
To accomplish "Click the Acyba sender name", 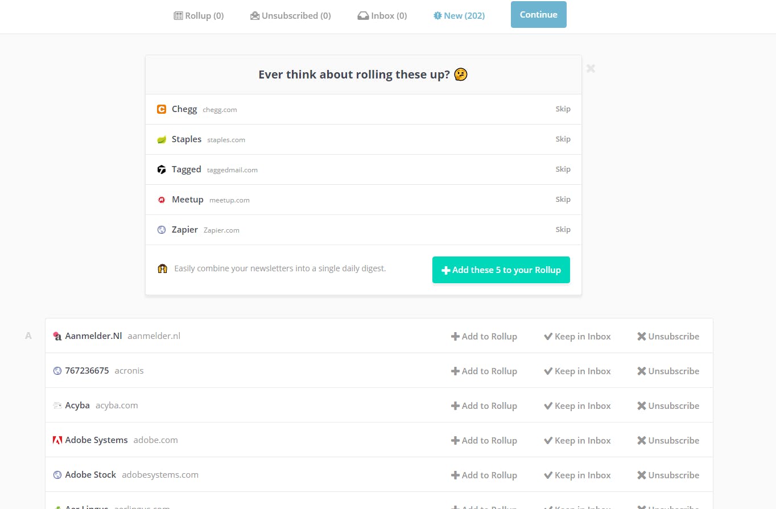I will click(77, 405).
